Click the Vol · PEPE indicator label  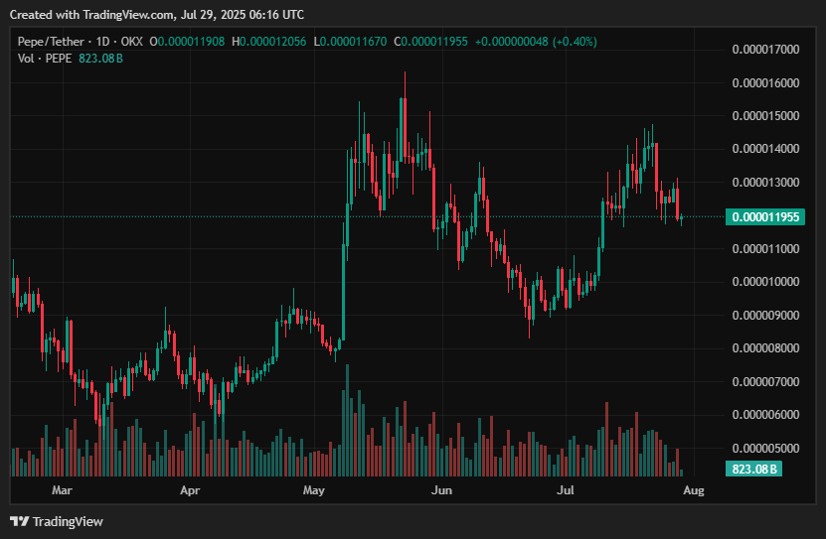pos(45,59)
